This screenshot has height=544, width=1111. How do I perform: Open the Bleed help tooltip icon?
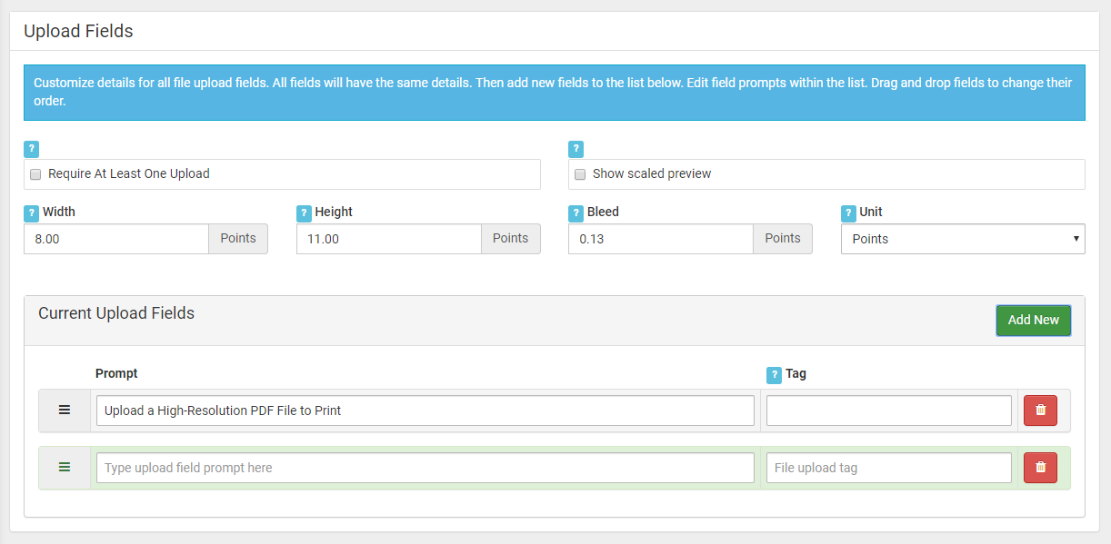576,213
